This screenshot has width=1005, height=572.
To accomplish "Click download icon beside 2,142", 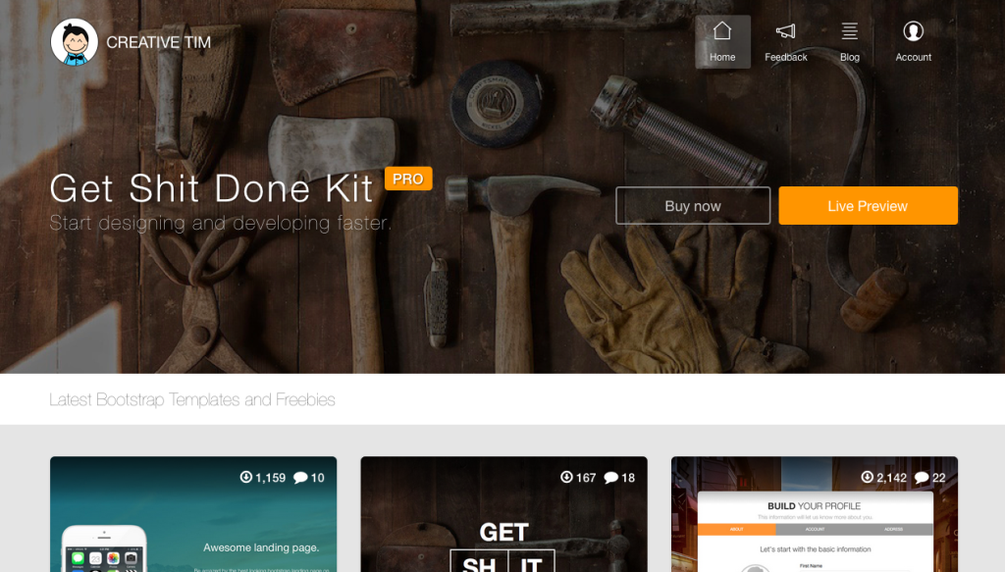I will click(867, 478).
